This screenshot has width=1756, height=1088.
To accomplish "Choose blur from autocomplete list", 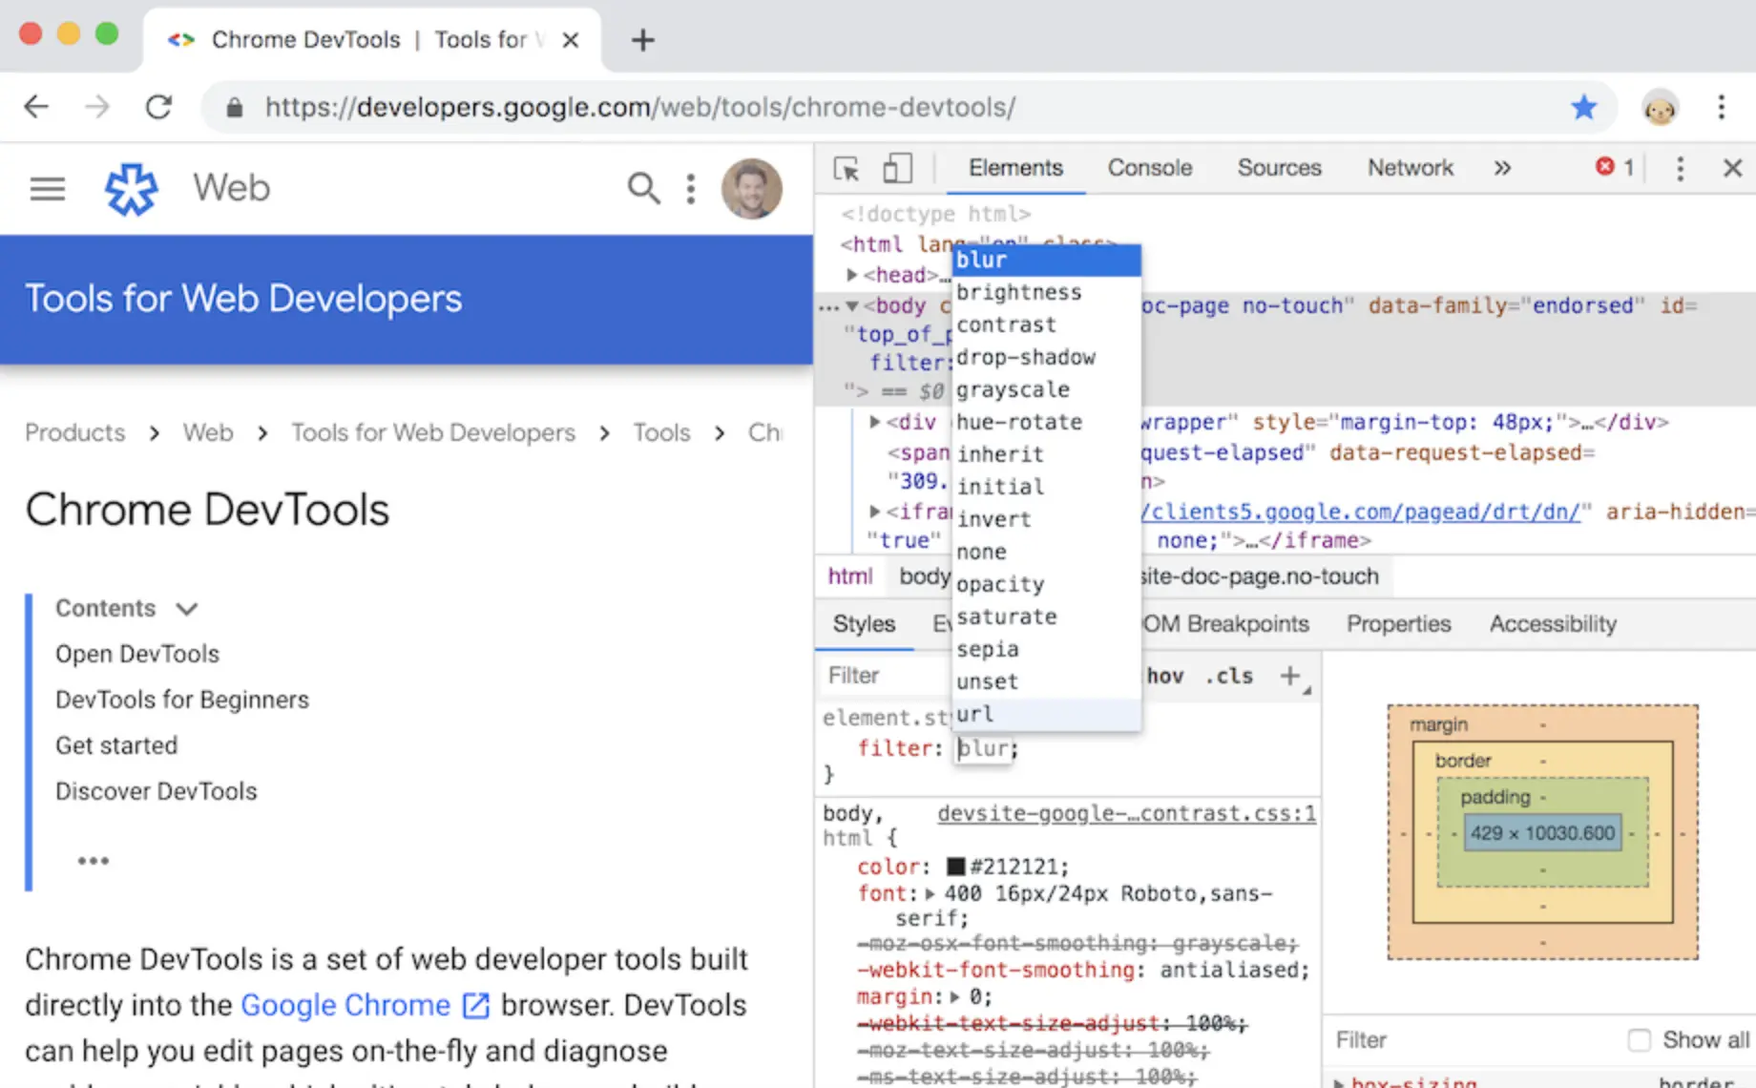I will coord(1047,260).
